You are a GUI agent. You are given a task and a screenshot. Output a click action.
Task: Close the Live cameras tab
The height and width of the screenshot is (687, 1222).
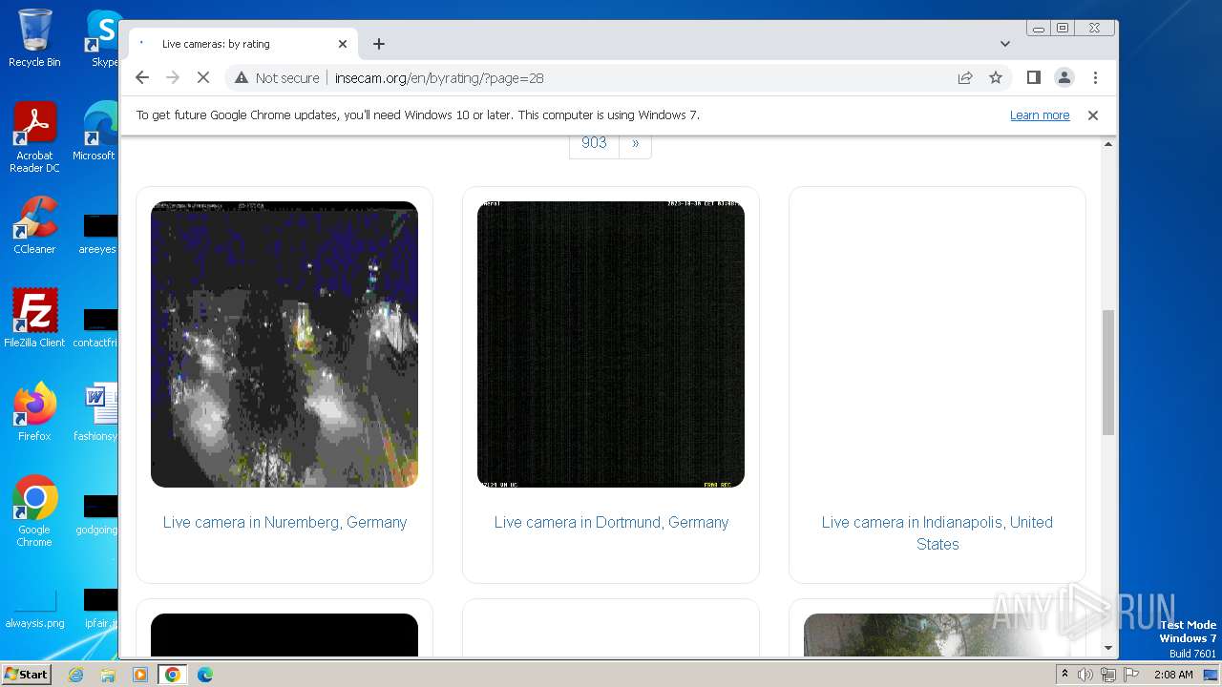pos(343,44)
